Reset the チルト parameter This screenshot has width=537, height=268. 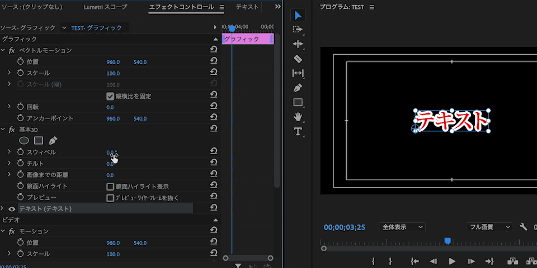click(214, 162)
